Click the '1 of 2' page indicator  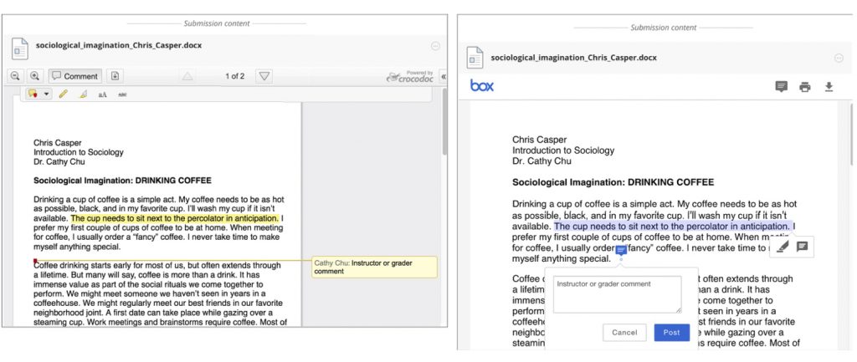pyautogui.click(x=235, y=76)
